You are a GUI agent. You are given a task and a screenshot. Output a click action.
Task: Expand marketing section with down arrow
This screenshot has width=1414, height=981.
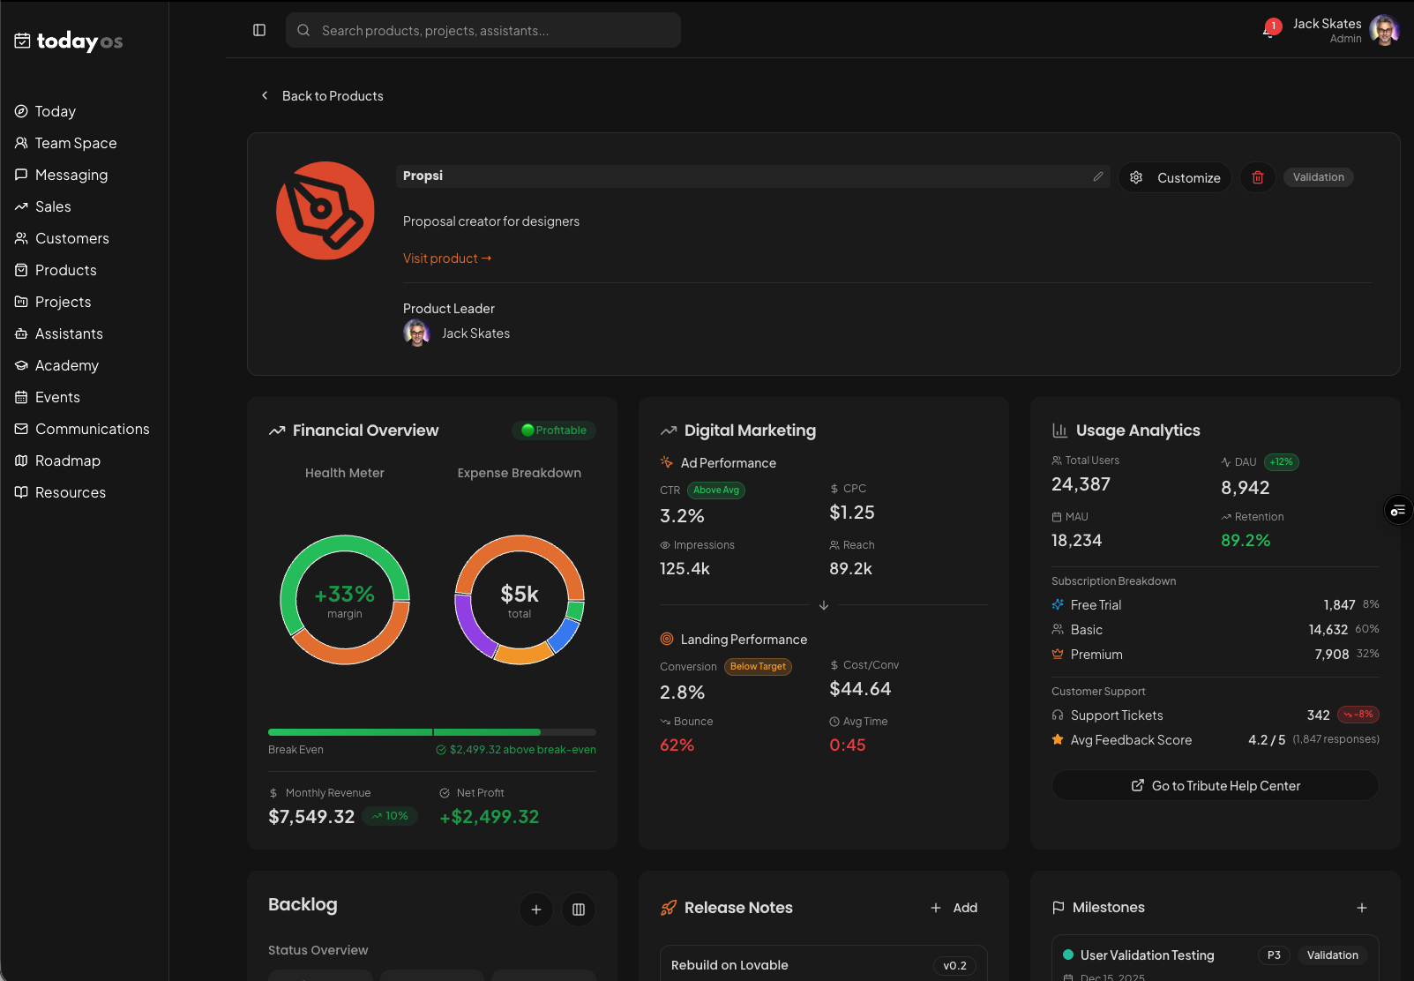click(x=824, y=605)
